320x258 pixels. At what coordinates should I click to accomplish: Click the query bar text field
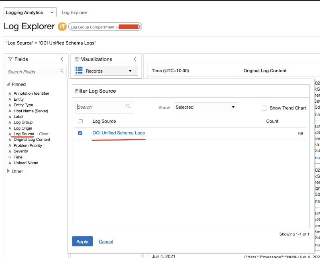tap(162, 43)
